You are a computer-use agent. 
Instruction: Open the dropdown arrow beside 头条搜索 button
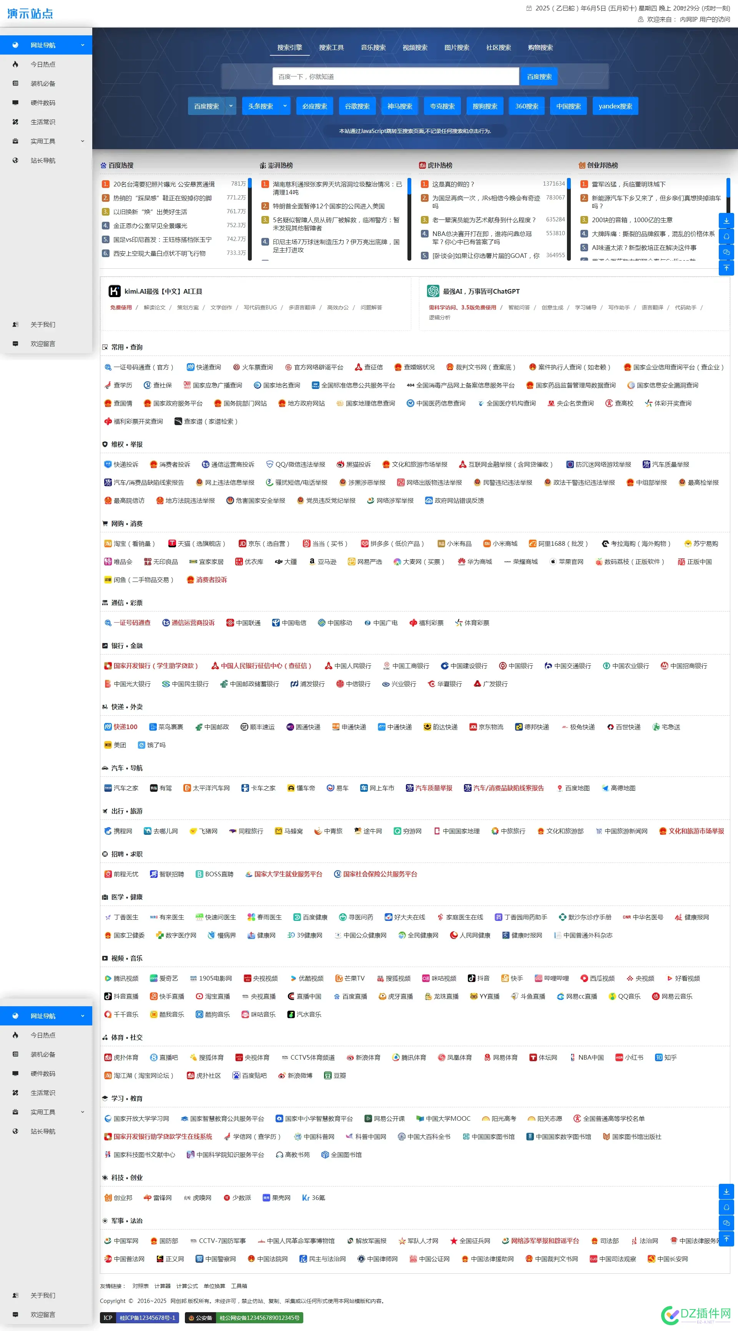pyautogui.click(x=285, y=106)
